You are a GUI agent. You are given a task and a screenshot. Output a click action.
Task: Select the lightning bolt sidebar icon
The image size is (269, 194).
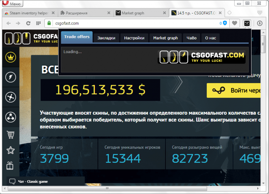point(11,77)
